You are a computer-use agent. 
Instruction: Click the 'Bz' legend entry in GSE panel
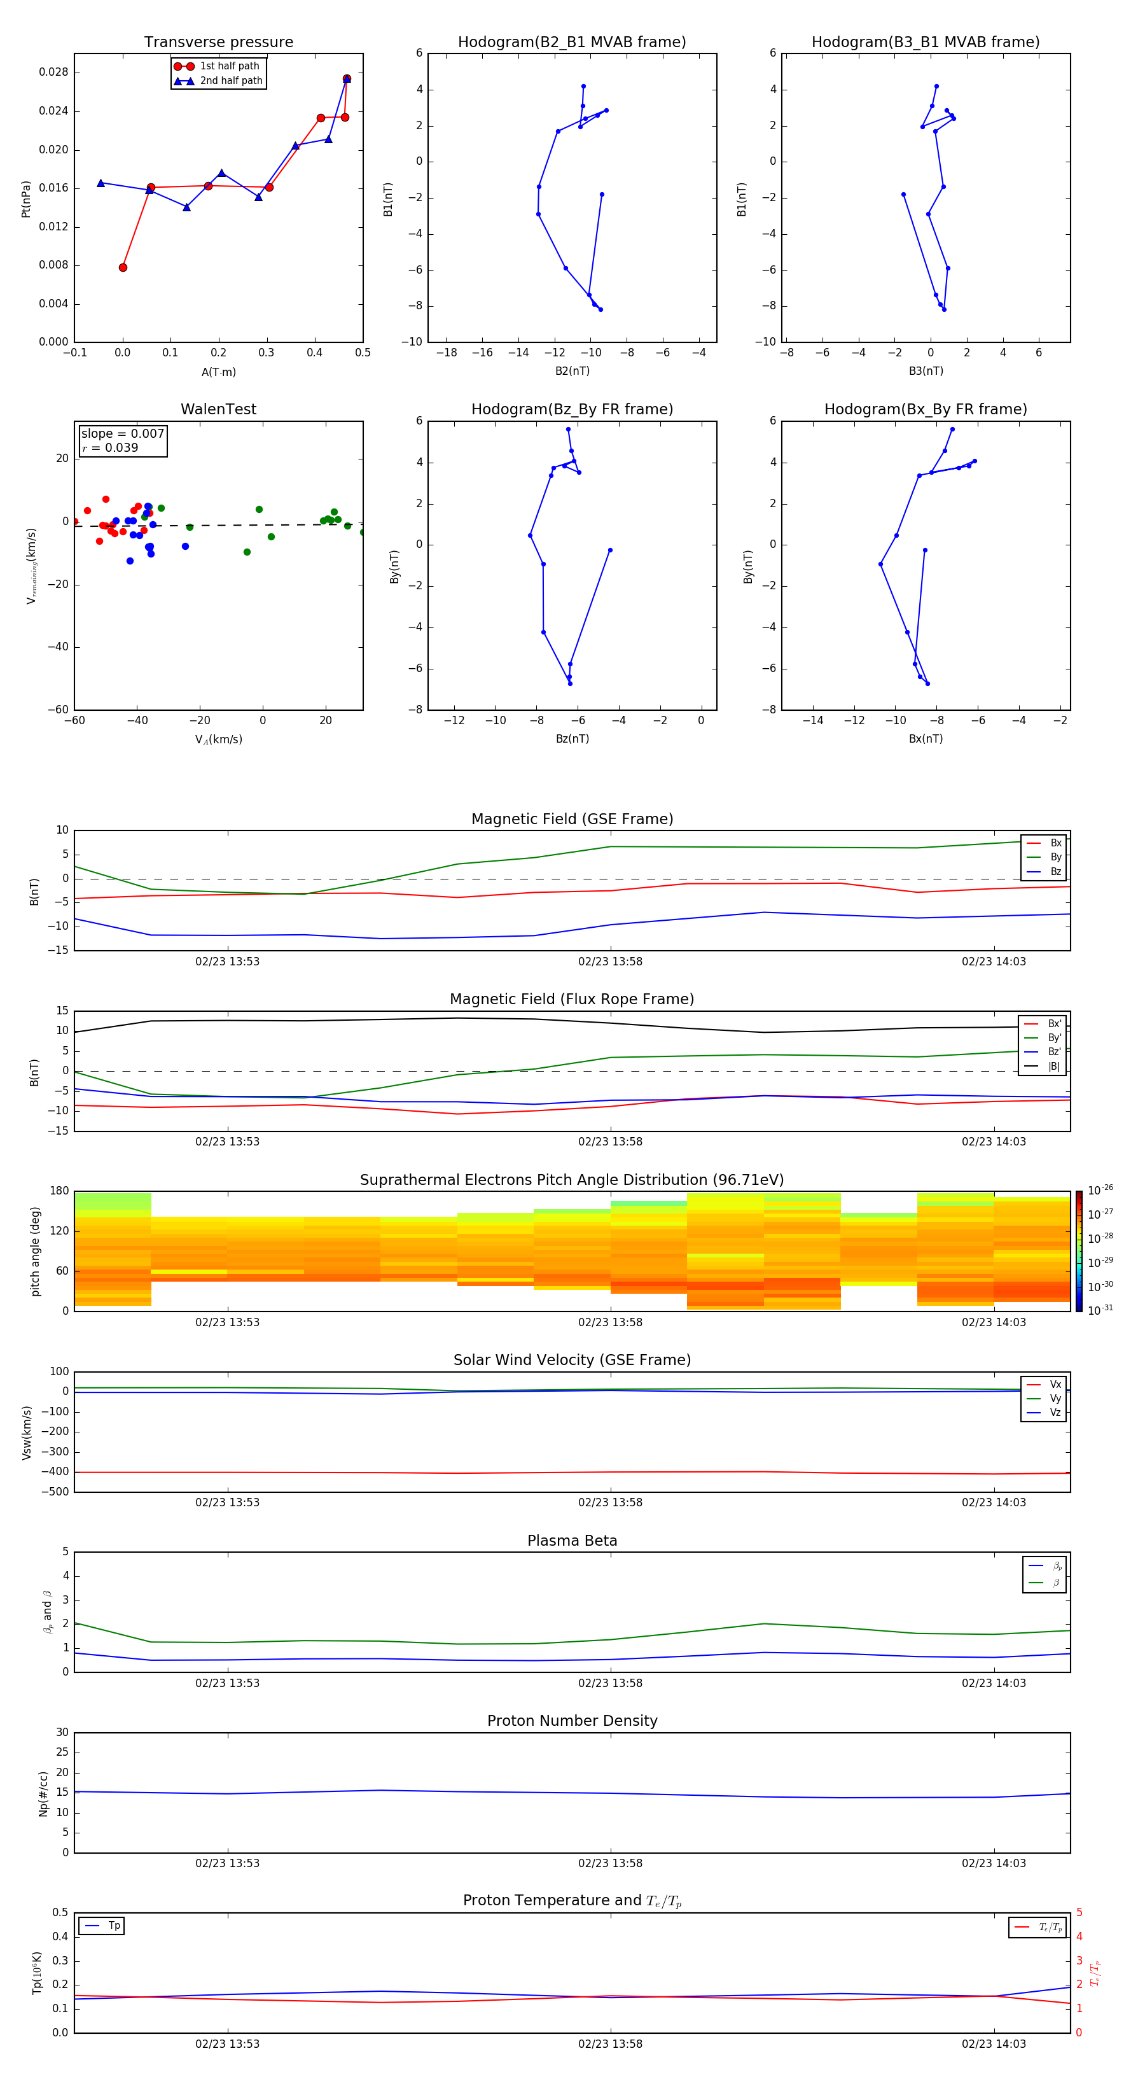1044,871
